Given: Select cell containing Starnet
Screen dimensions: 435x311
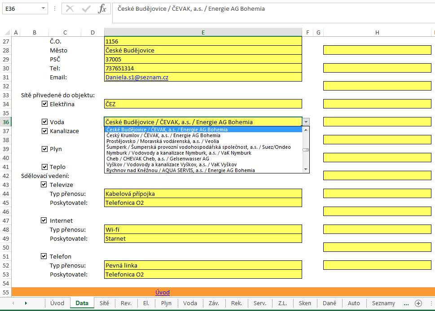Looking at the screenshot, I should (x=203, y=238).
